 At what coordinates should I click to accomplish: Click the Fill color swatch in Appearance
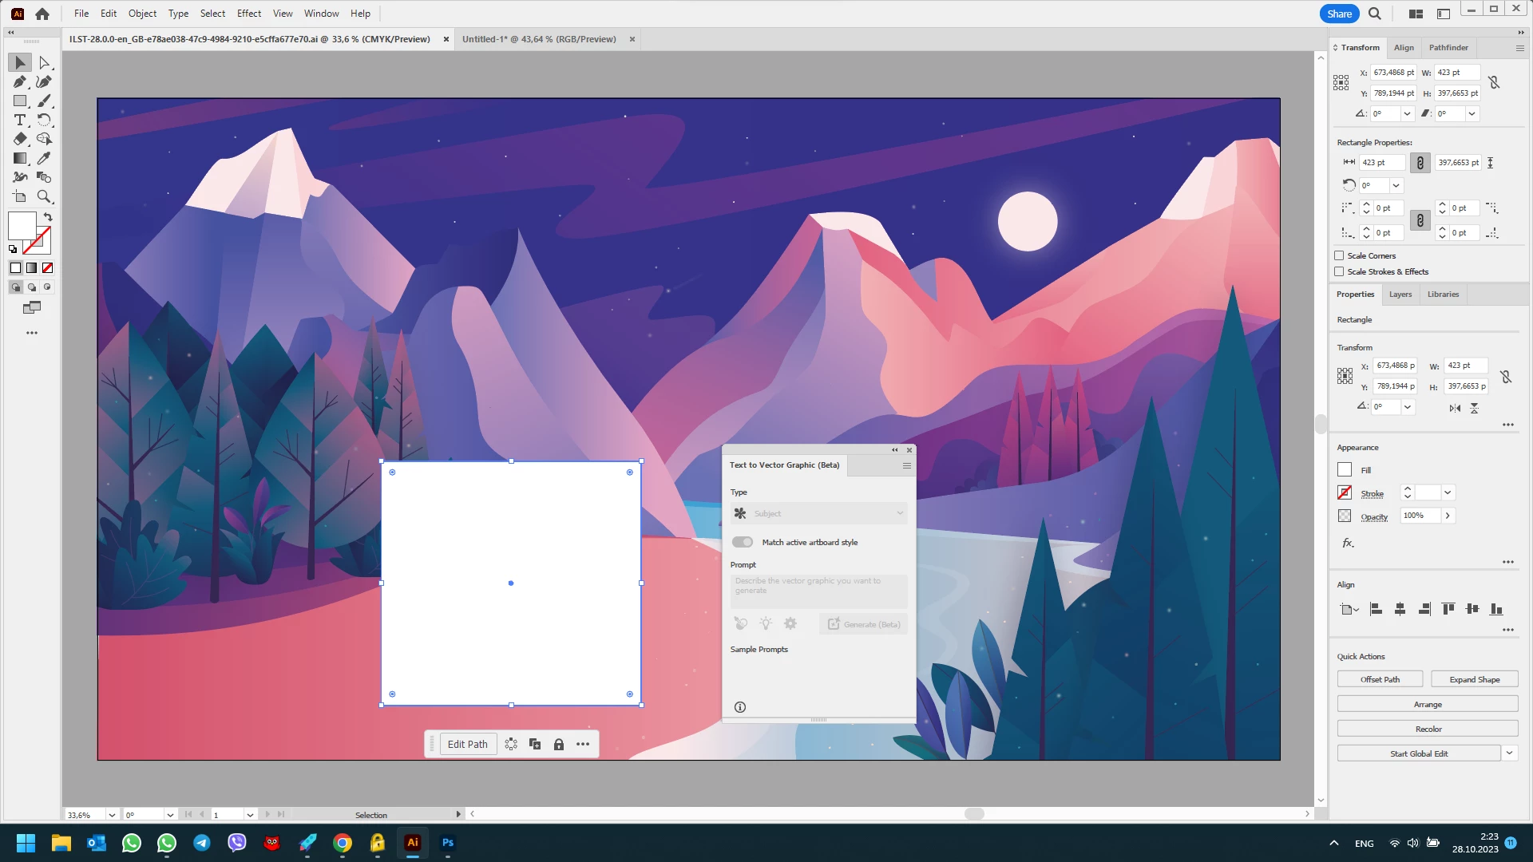[x=1345, y=470]
